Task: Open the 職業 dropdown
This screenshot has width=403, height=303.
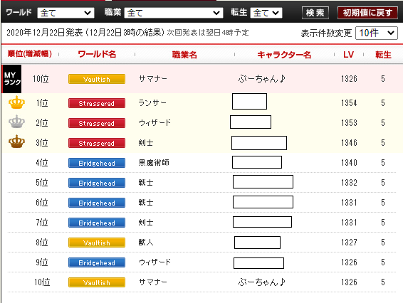Action: click(174, 13)
